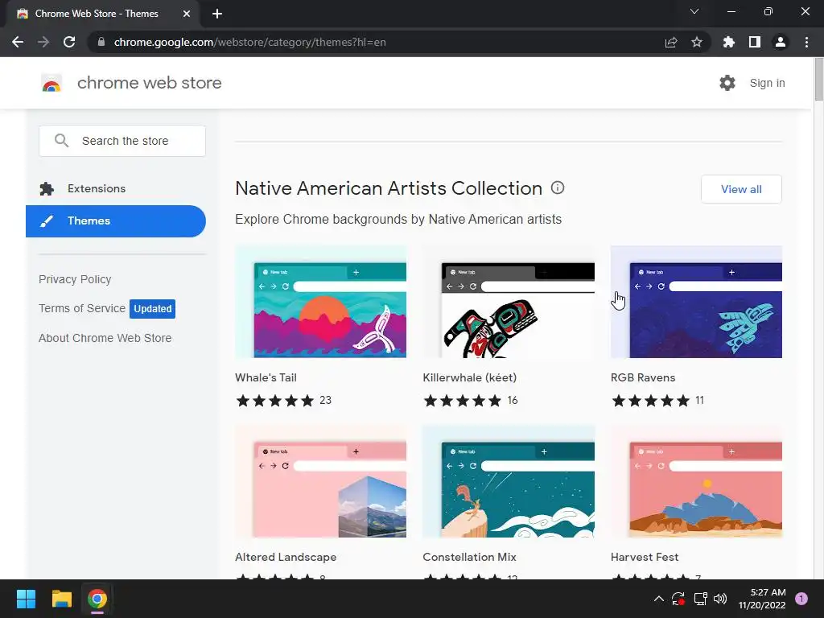Click the RGB Ravens title text
Screen dimensions: 824x618
click(643, 378)
